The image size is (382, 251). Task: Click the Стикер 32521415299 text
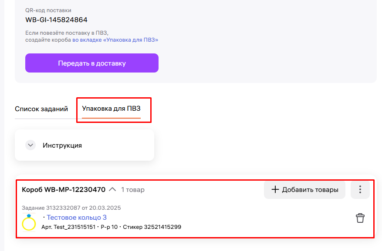pyautogui.click(x=152, y=227)
